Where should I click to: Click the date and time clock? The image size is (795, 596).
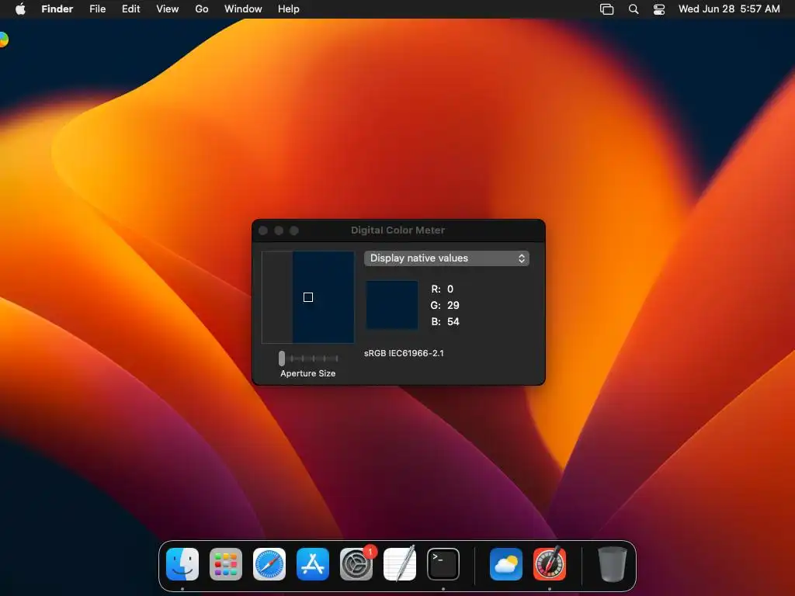pos(729,9)
